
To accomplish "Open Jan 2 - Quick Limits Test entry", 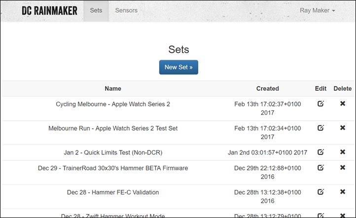I will [x=113, y=152].
